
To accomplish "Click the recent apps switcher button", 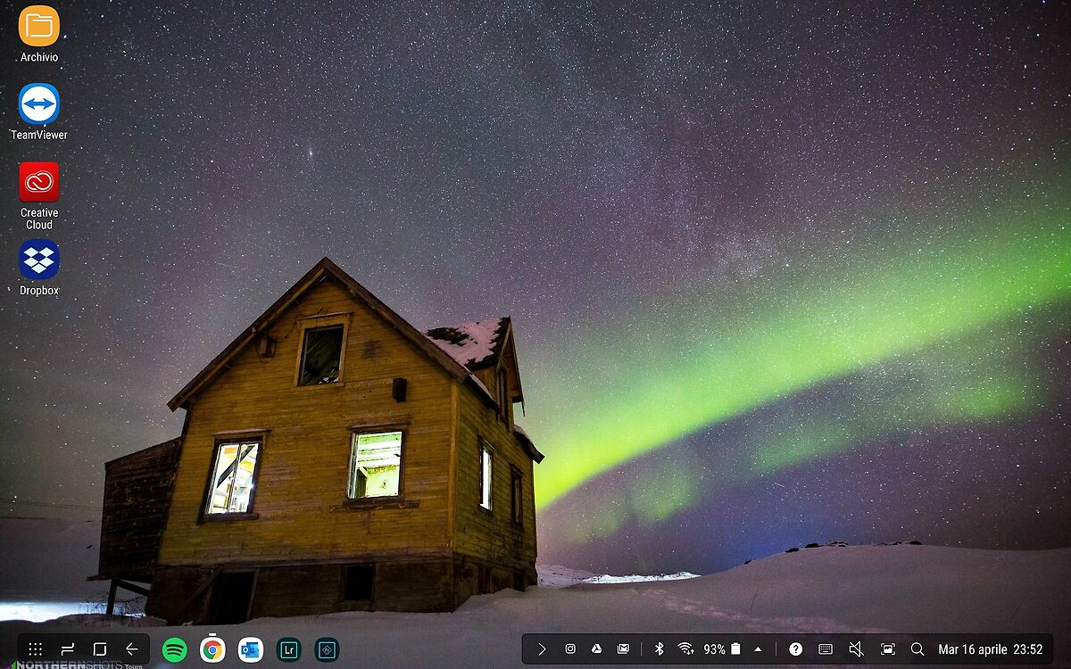I will tap(67, 649).
